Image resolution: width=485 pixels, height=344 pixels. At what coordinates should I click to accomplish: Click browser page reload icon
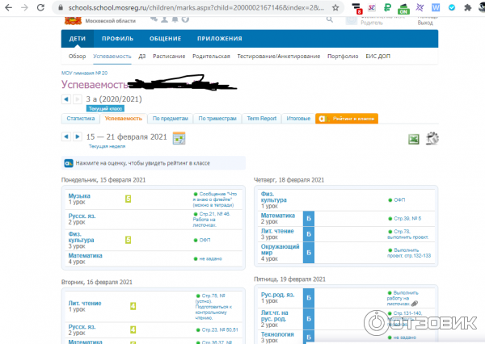[x=42, y=6]
